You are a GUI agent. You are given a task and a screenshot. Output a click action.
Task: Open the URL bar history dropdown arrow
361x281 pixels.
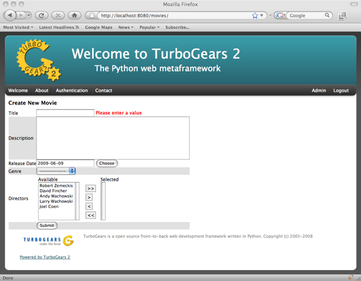(262, 16)
